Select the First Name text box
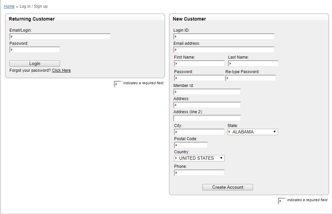 pos(199,63)
